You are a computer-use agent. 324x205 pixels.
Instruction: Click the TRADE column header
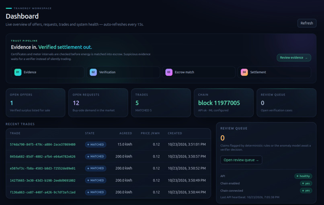[x=15, y=133]
